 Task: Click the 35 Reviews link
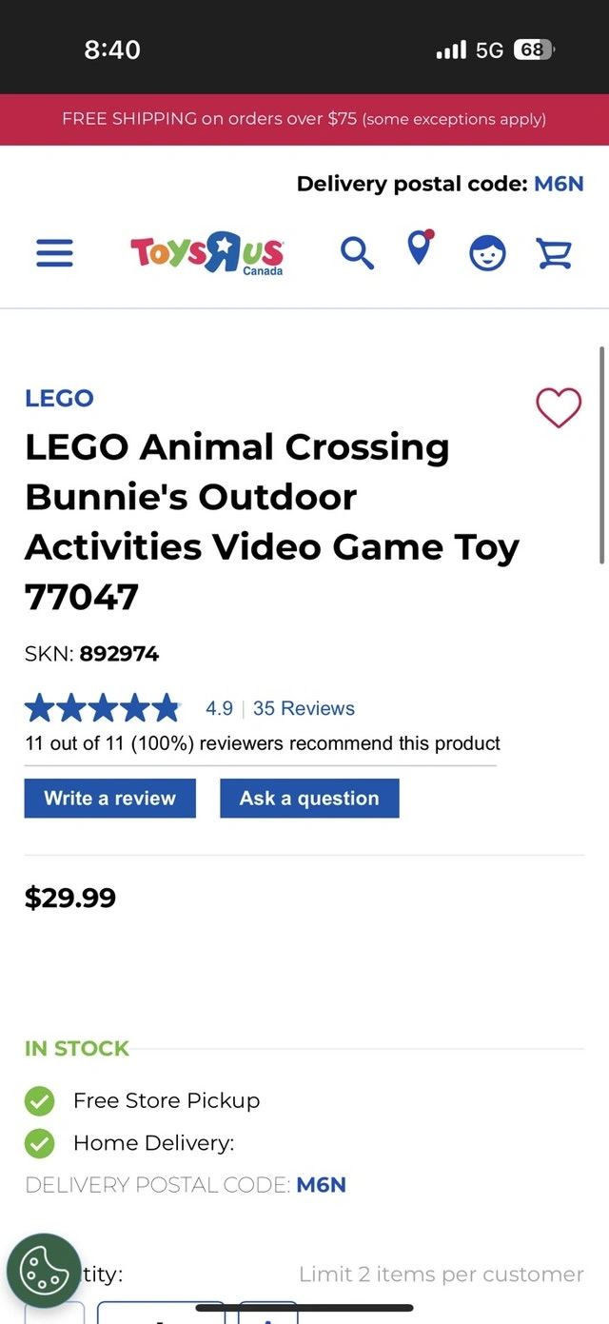[304, 708]
